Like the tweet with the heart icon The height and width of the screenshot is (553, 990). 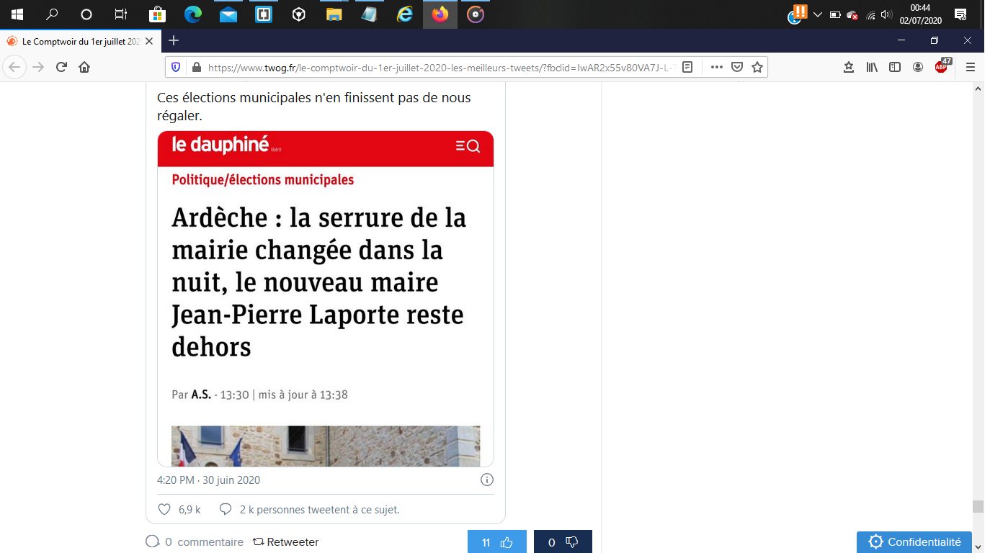pyautogui.click(x=164, y=509)
